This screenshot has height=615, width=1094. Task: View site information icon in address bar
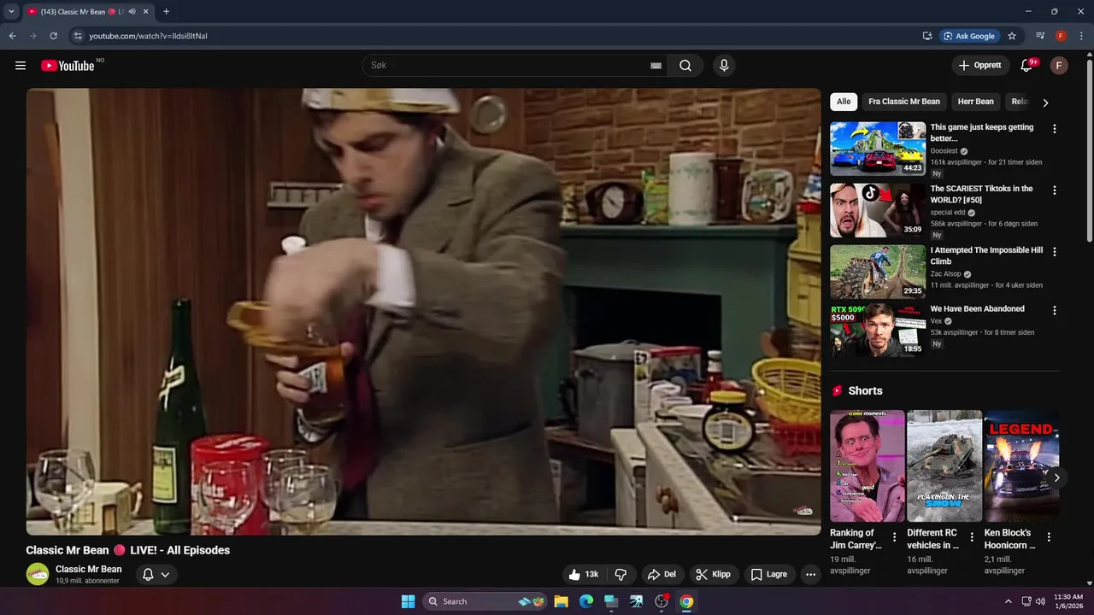tap(78, 36)
